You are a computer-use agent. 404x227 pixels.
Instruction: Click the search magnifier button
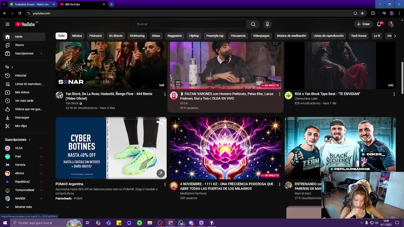[253, 24]
